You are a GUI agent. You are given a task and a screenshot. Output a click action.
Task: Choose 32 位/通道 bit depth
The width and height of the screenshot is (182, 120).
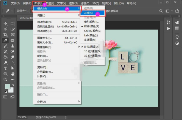click(x=93, y=56)
